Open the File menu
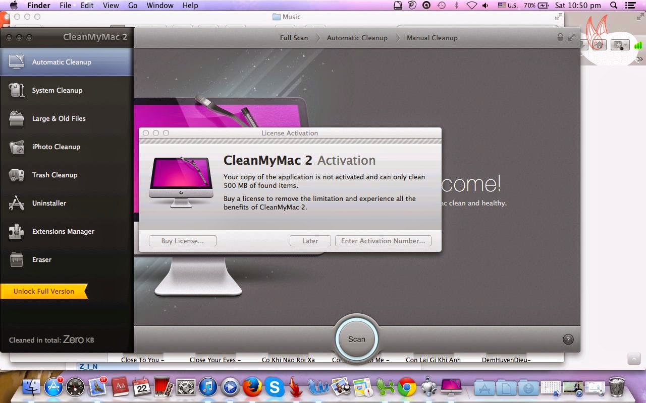The height and width of the screenshot is (403, 646). [x=65, y=6]
